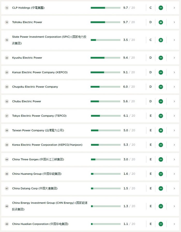
Task: Click the China Huaneng Group score bar
Action: click(x=105, y=174)
